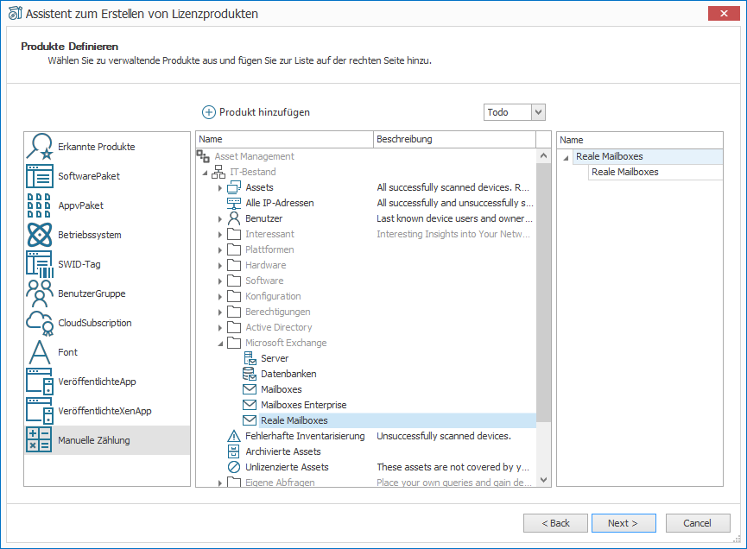Choose the SoftwarePaket category icon

pos(39,176)
